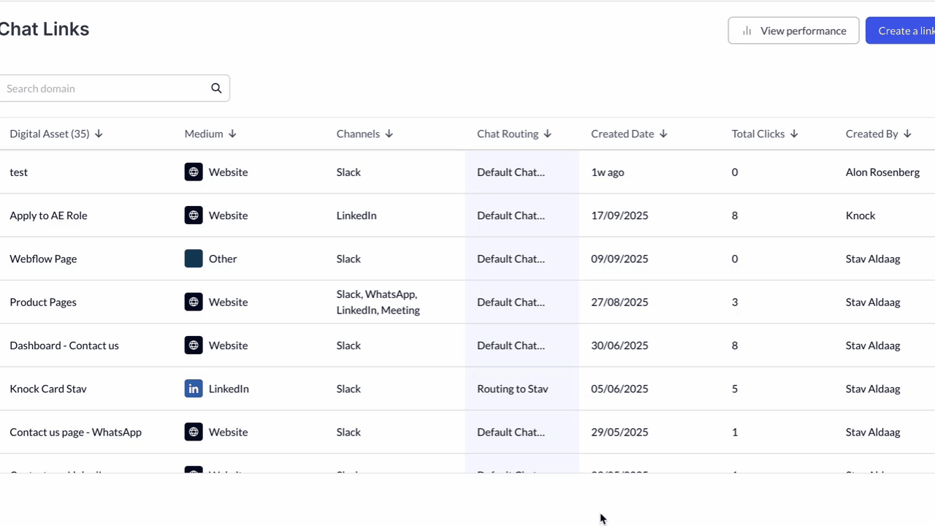The height and width of the screenshot is (526, 935).
Task: Click the search magnifier icon in the domain search
Action: (x=216, y=88)
